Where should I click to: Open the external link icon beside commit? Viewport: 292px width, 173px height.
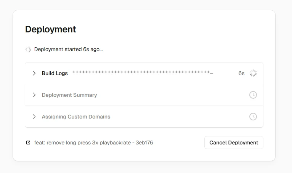pos(28,143)
